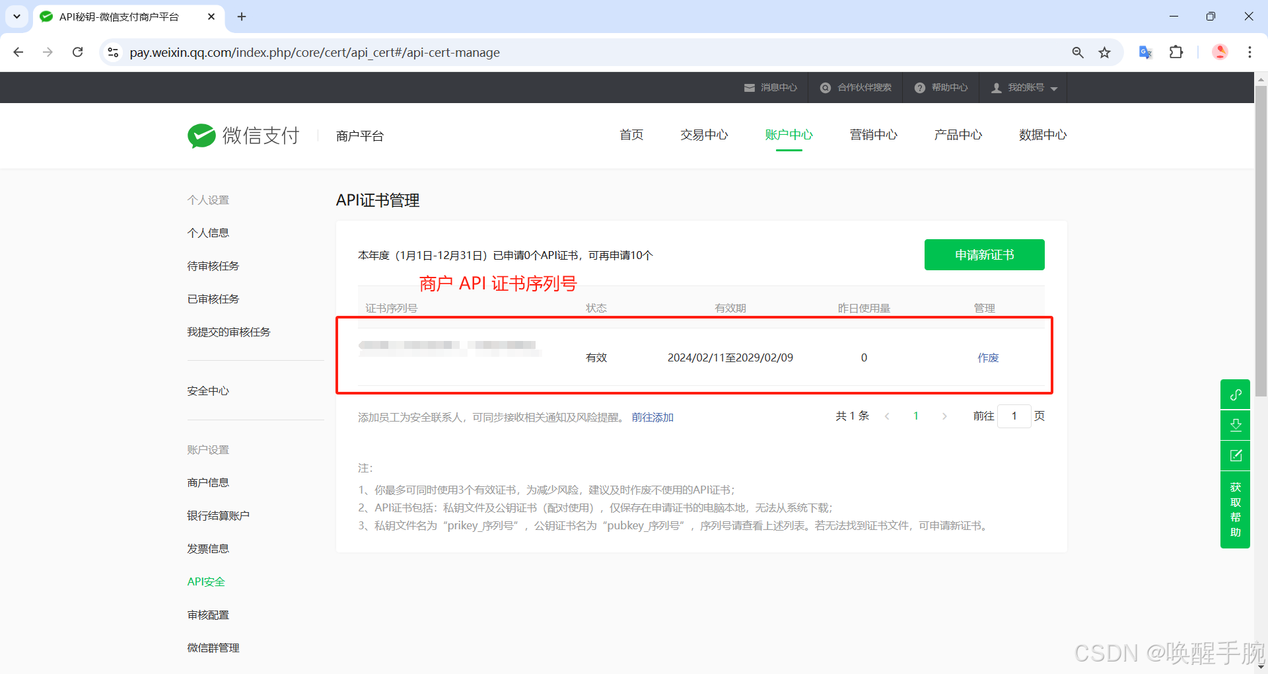Viewport: 1268px width, 674px height.
Task: Click the 有效 status cell
Action: click(596, 357)
